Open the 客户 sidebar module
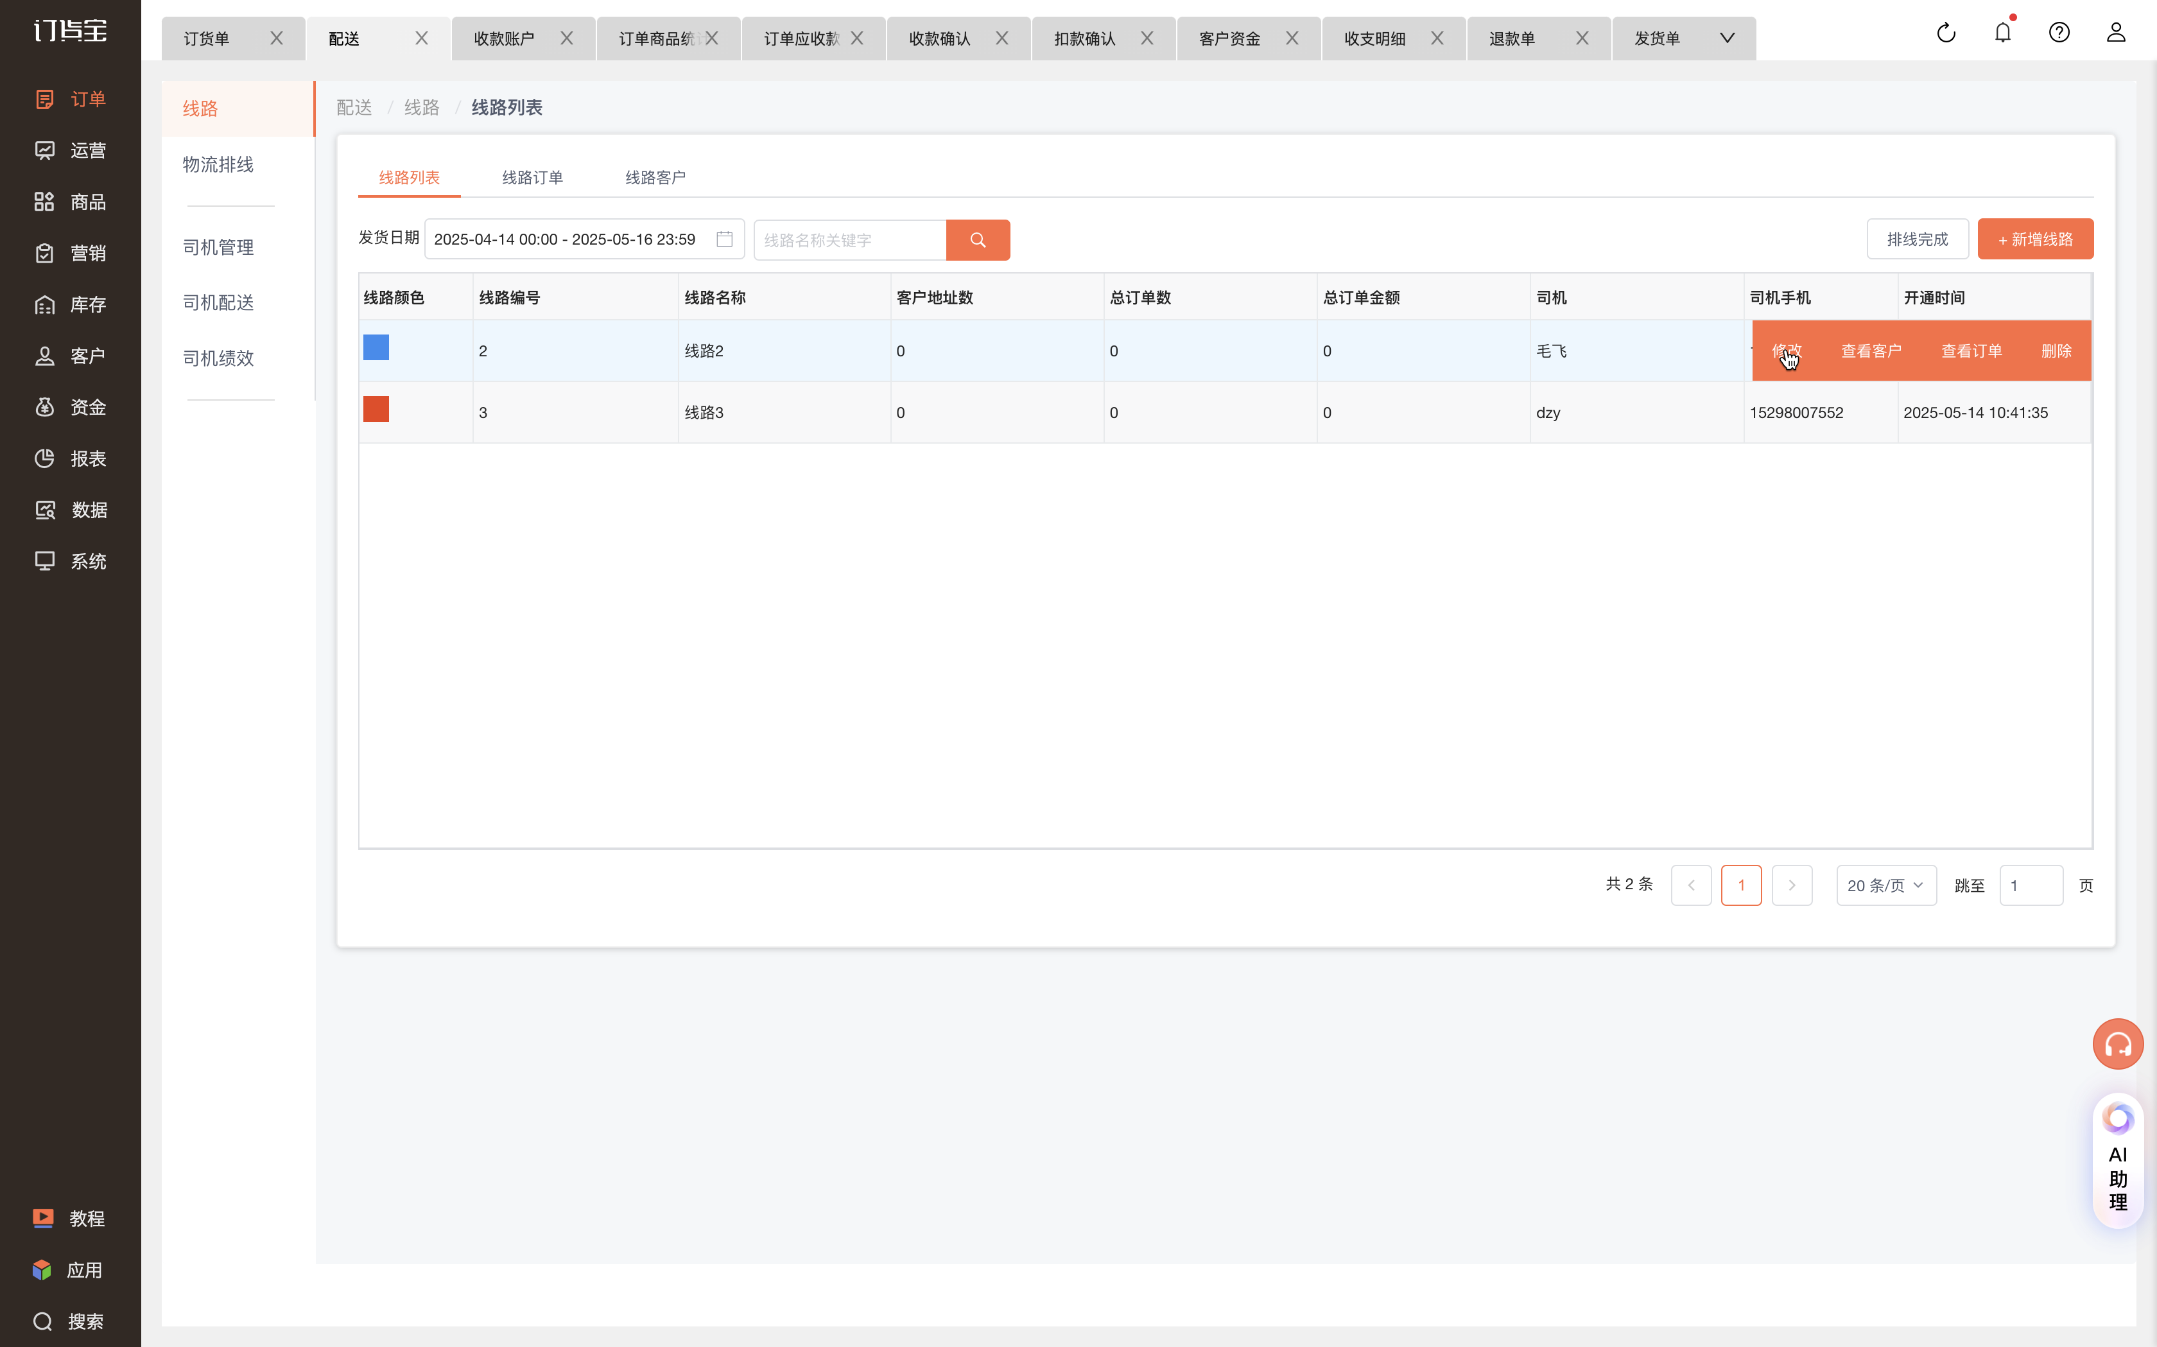The width and height of the screenshot is (2157, 1347). pos(71,356)
